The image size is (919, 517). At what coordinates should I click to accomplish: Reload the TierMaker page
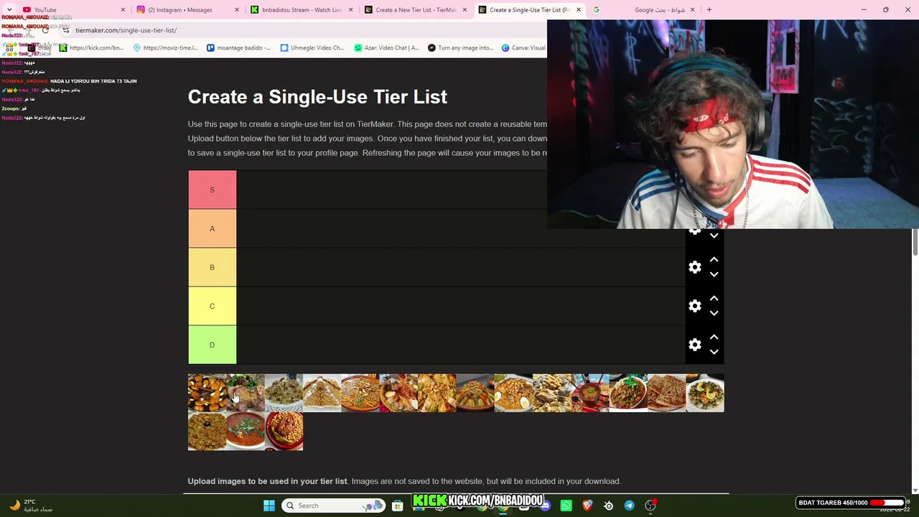click(45, 30)
